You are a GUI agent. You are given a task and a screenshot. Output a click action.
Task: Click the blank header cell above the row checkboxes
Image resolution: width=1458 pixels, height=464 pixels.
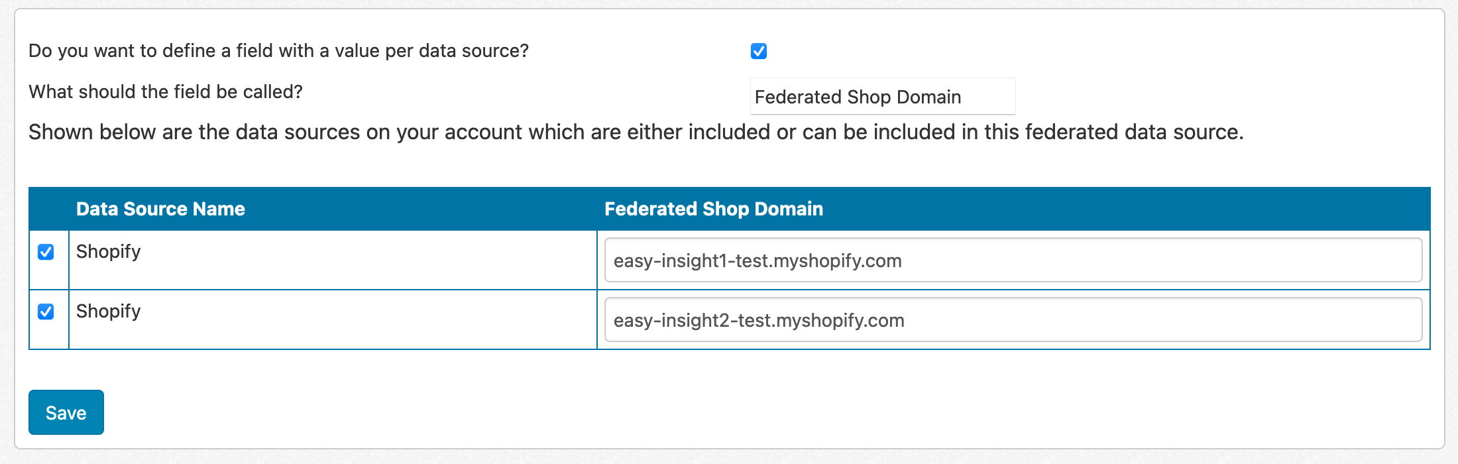[x=49, y=209]
